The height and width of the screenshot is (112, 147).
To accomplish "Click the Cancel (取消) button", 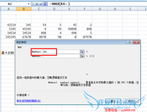I will [131, 101].
